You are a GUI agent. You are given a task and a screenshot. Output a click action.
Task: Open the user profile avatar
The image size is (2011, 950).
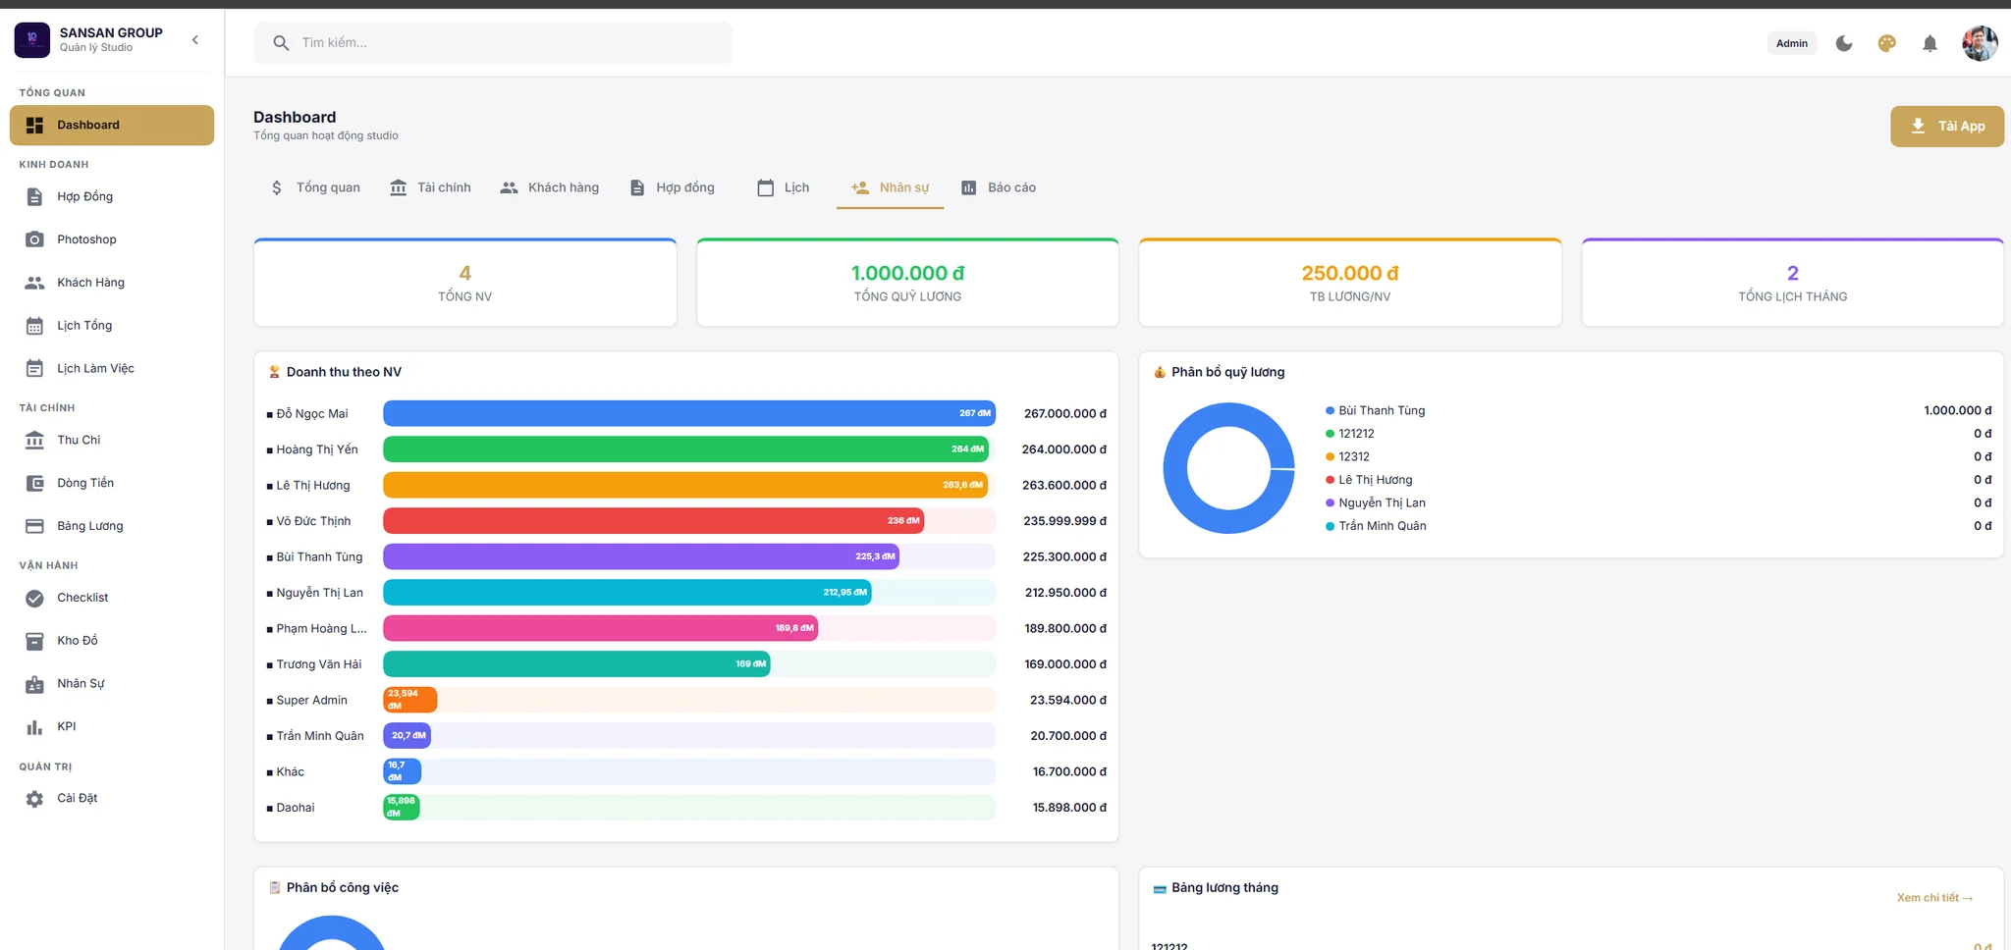(1980, 43)
